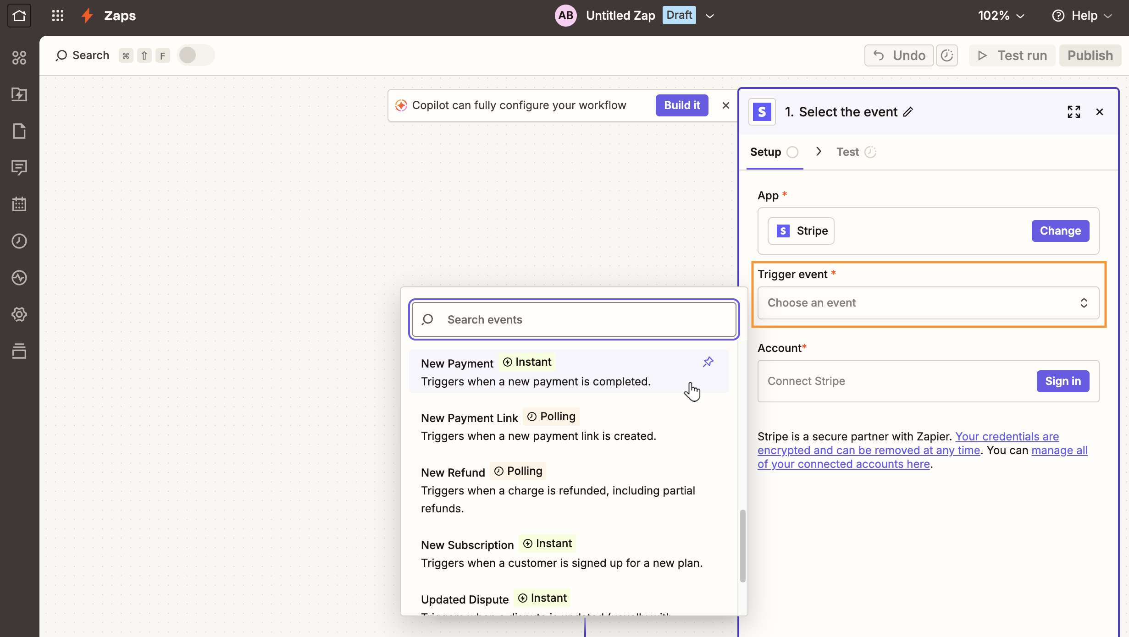
Task: Click the events list scrollbar
Action: (x=742, y=546)
